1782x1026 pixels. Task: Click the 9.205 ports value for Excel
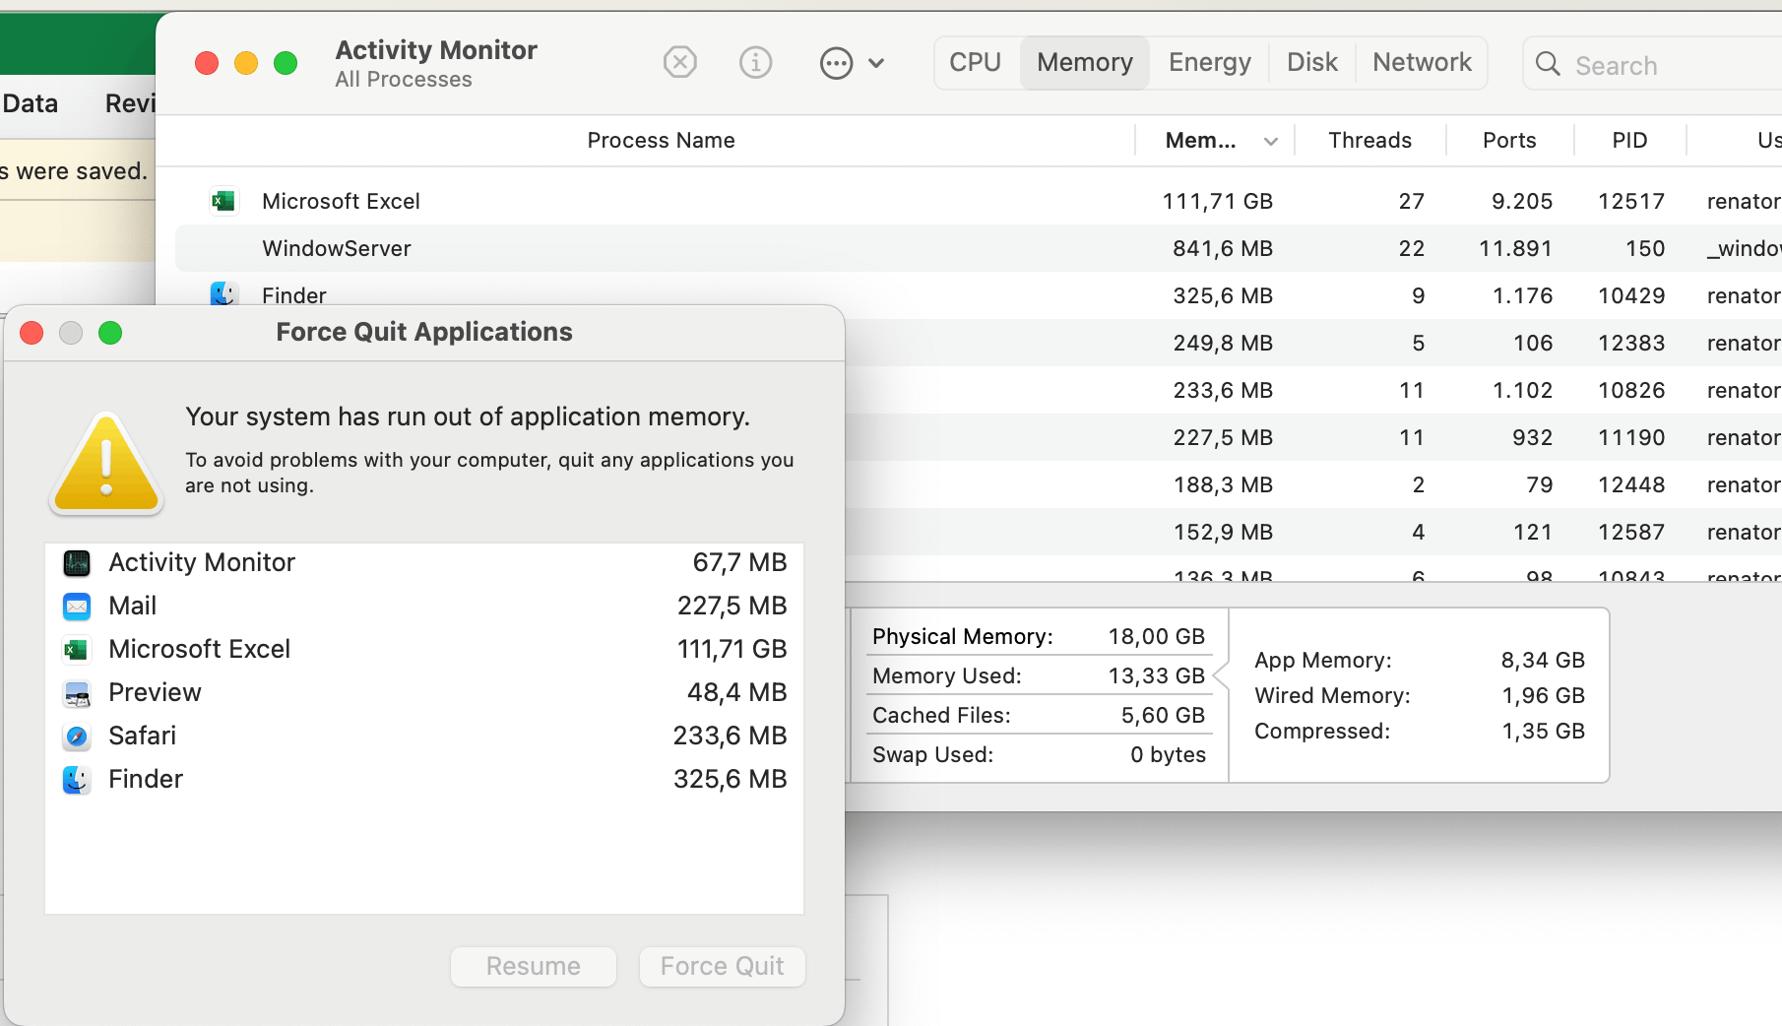pos(1522,201)
